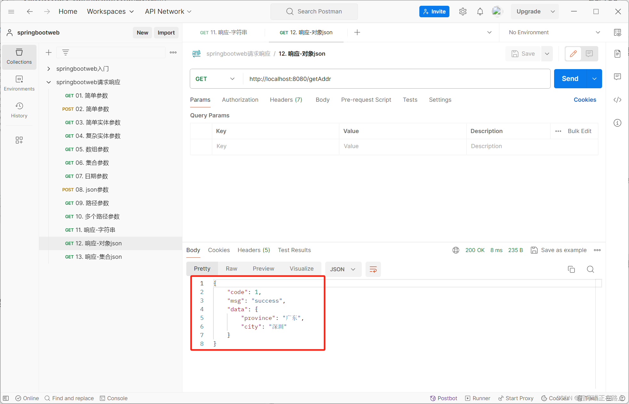Viewport: 629px width, 404px height.
Task: Open the documentation icon in right sidebar
Action: [617, 54]
